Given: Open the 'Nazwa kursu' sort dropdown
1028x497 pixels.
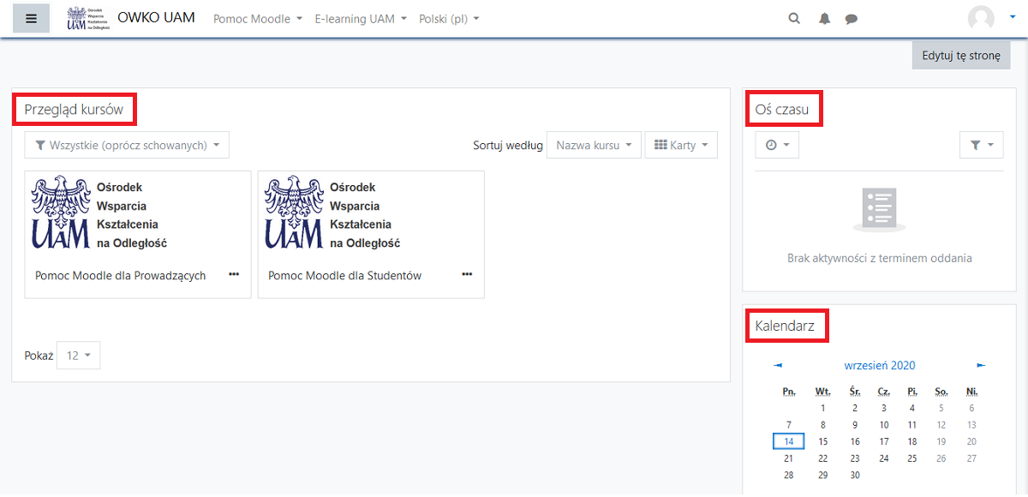Looking at the screenshot, I should click(594, 145).
